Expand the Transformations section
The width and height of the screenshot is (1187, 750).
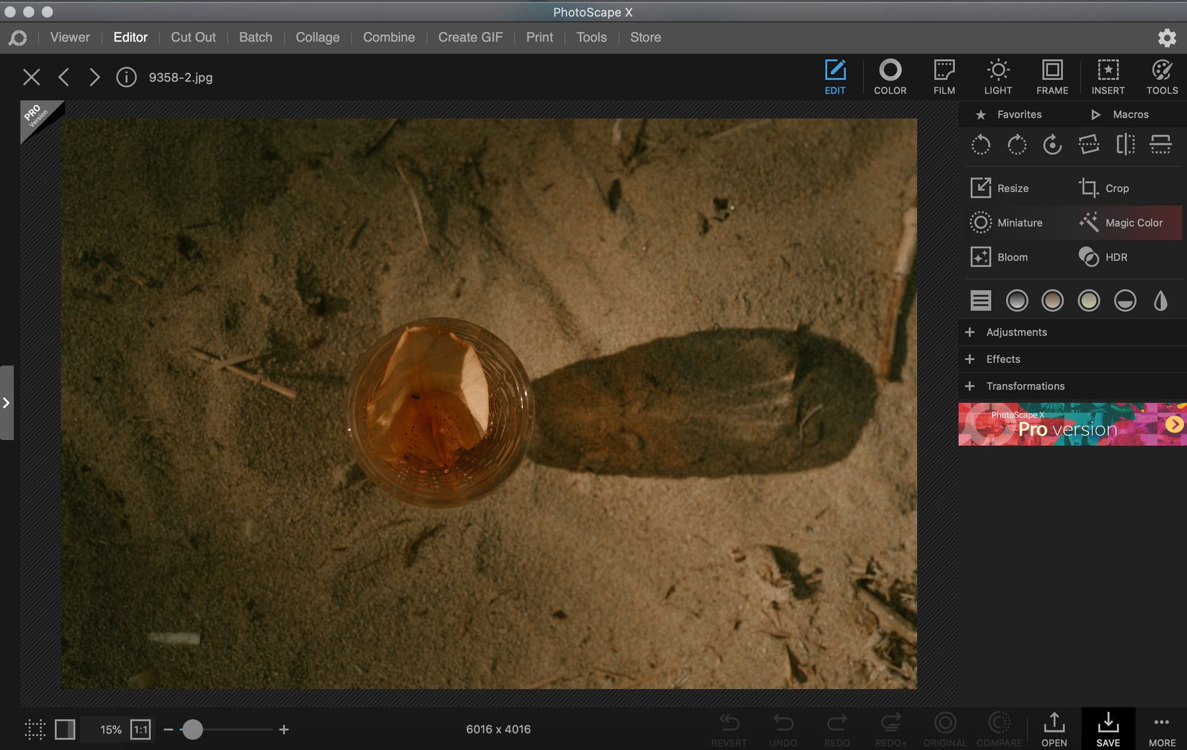[1025, 387]
